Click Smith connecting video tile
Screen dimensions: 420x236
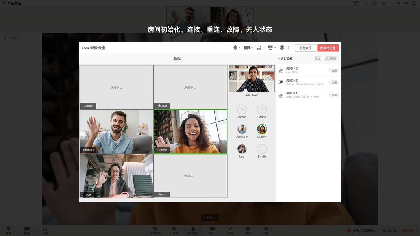click(190, 176)
